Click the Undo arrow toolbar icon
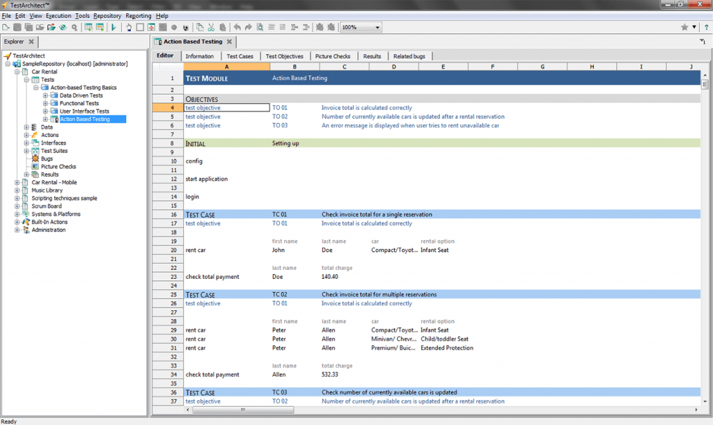The image size is (713, 425). point(237,27)
